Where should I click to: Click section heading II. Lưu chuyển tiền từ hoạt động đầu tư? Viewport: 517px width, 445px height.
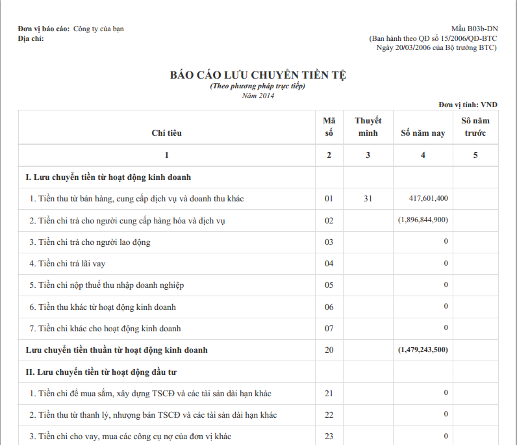[x=101, y=372]
